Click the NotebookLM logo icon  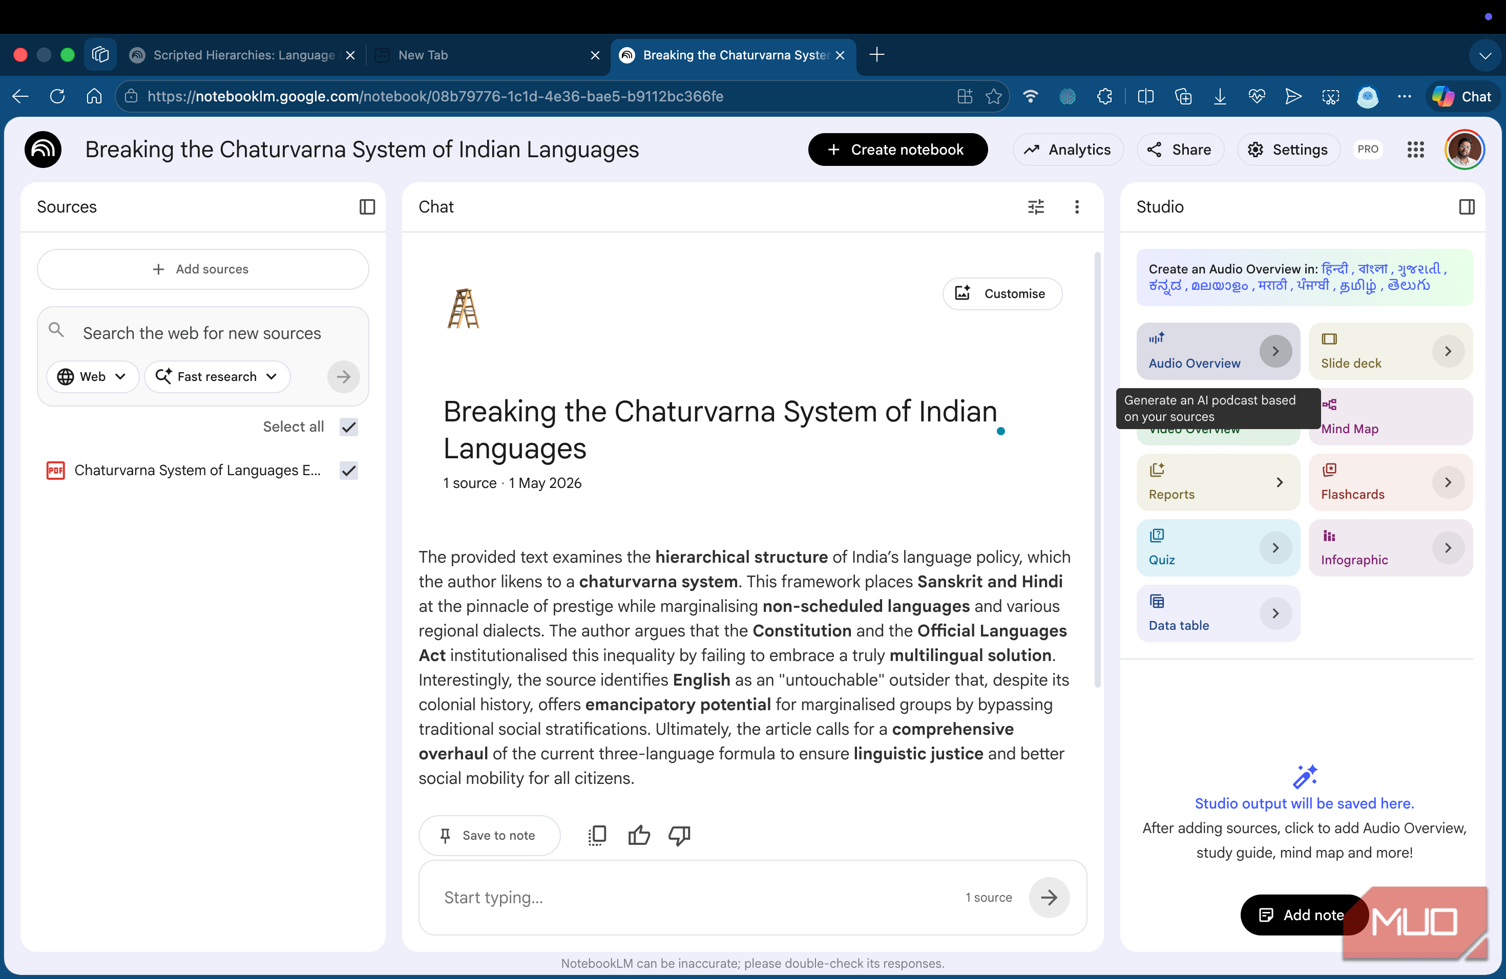click(x=43, y=149)
